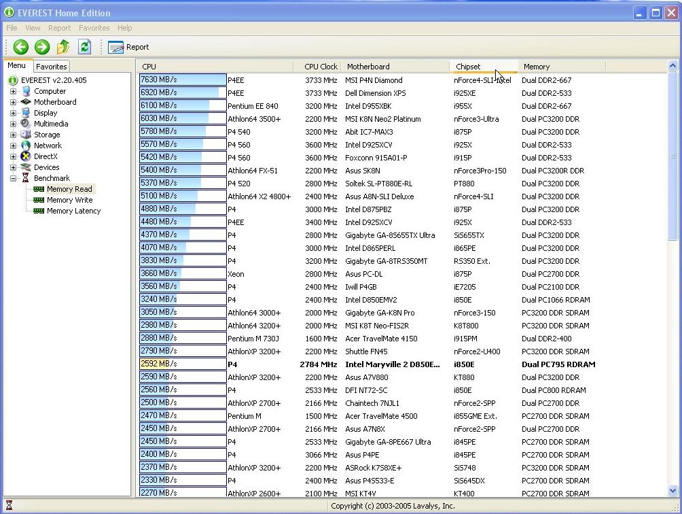
Task: Click the Shuttle FN45 motherboard entry
Action: click(x=366, y=352)
